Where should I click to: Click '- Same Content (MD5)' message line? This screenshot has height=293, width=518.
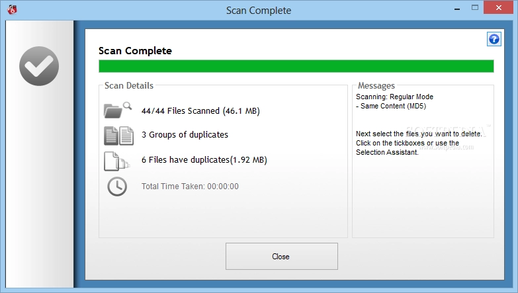click(x=391, y=106)
